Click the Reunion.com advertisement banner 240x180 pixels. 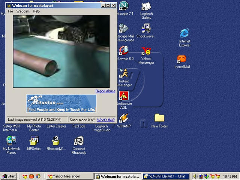[61, 103]
